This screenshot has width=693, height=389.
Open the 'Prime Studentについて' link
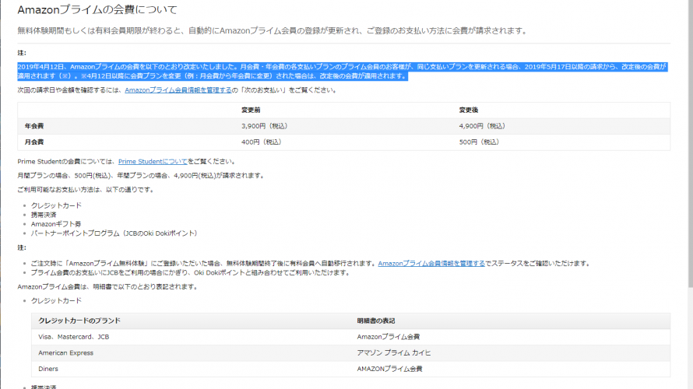[x=153, y=162]
